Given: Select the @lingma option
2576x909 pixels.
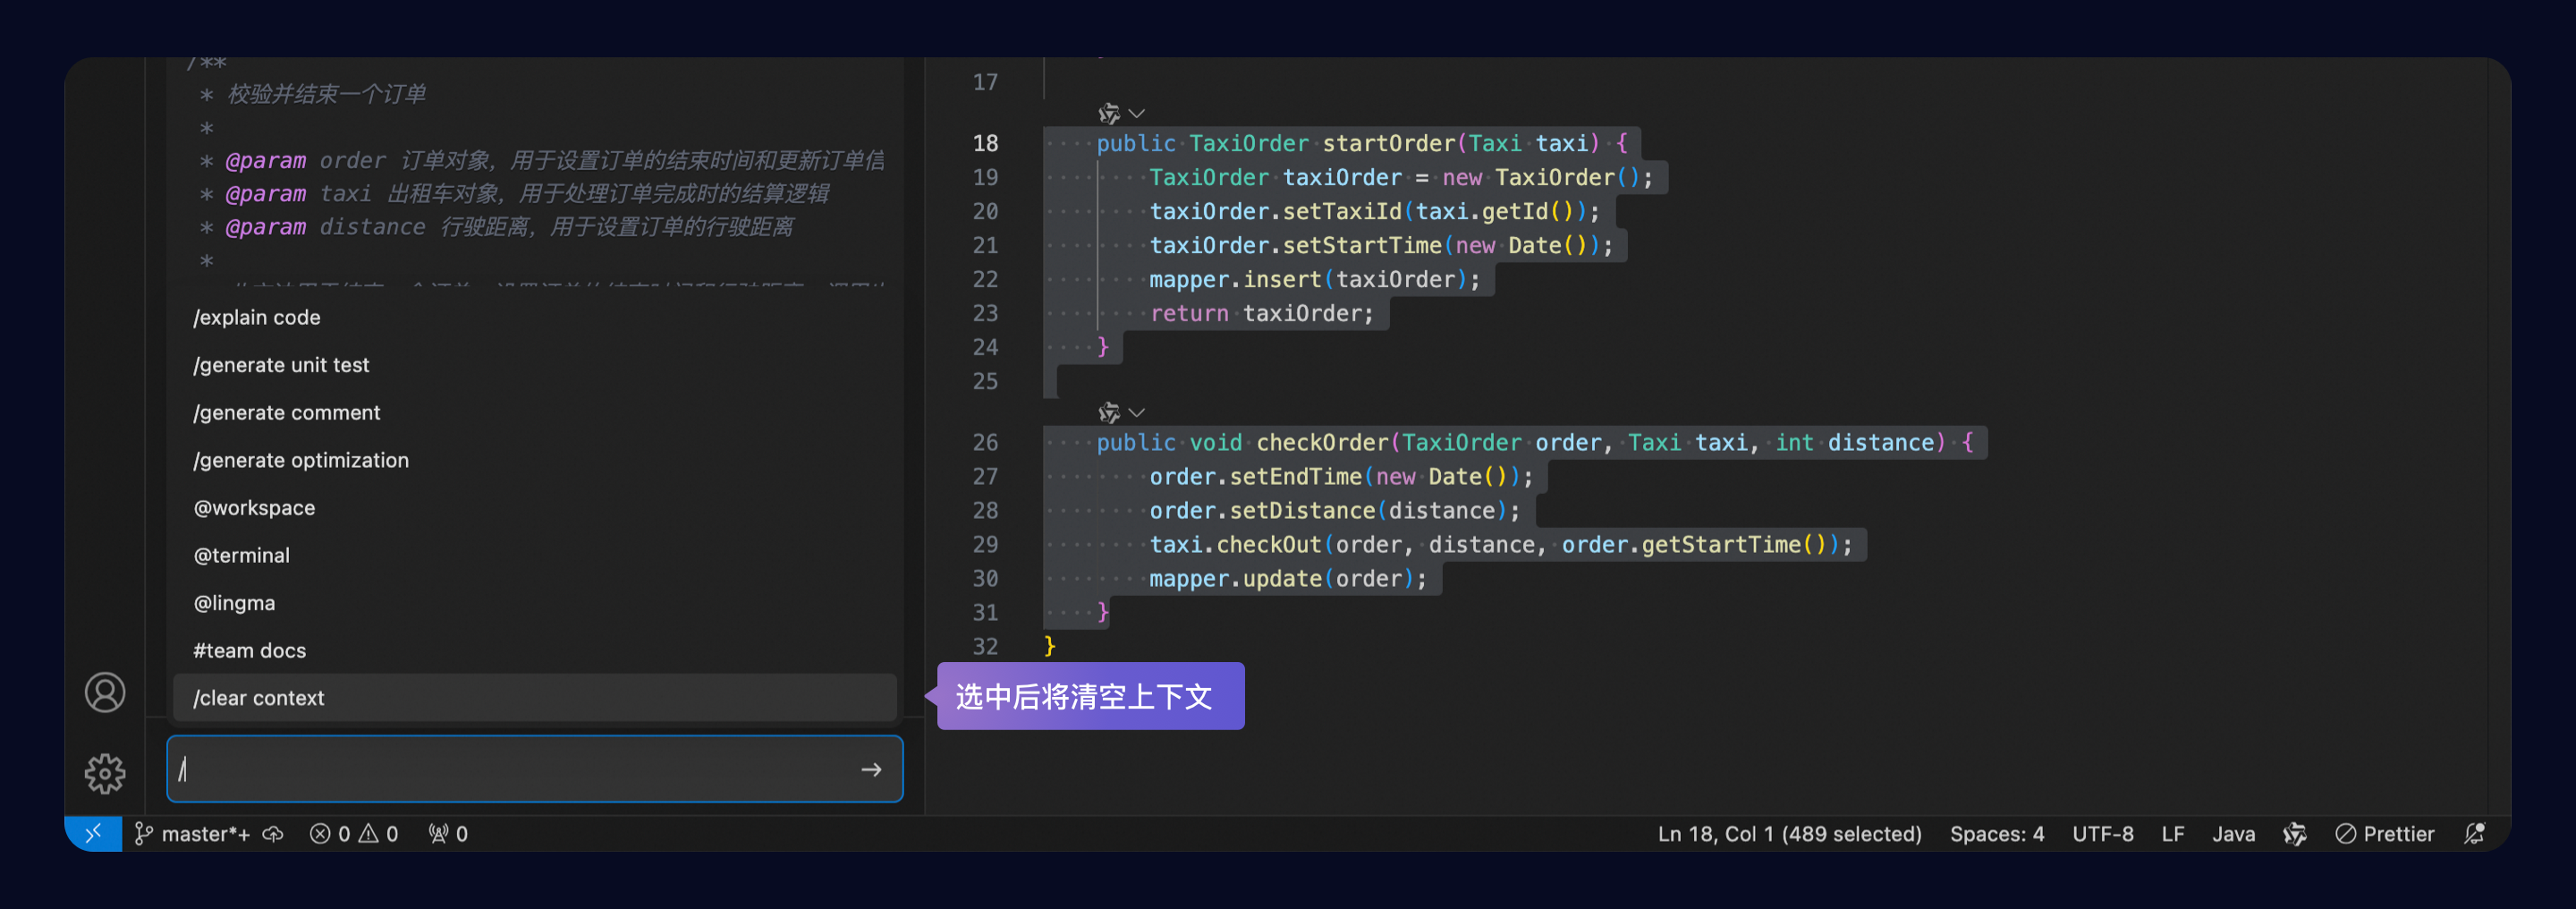Looking at the screenshot, I should pos(534,602).
